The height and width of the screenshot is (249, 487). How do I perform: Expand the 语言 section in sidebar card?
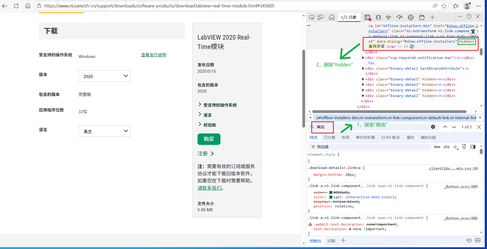[x=205, y=115]
